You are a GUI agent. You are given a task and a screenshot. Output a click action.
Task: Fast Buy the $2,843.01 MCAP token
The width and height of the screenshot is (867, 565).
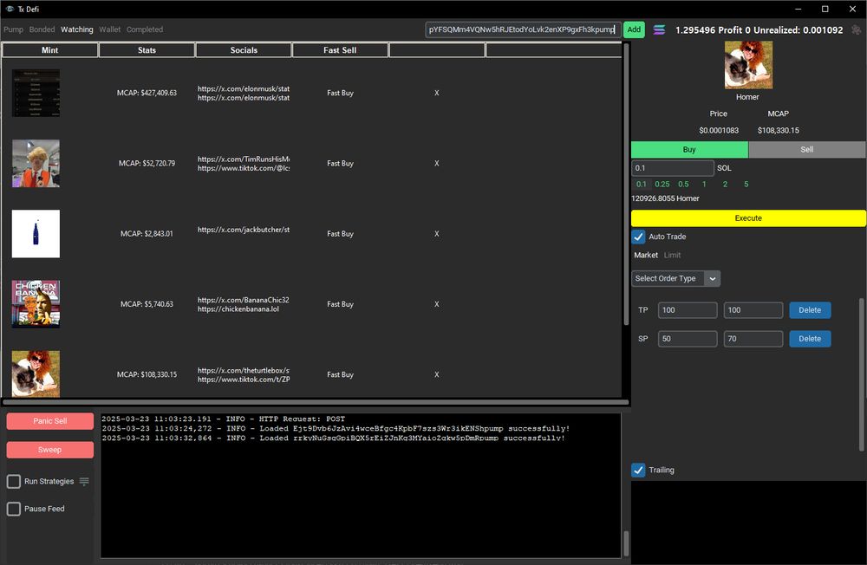tap(340, 234)
